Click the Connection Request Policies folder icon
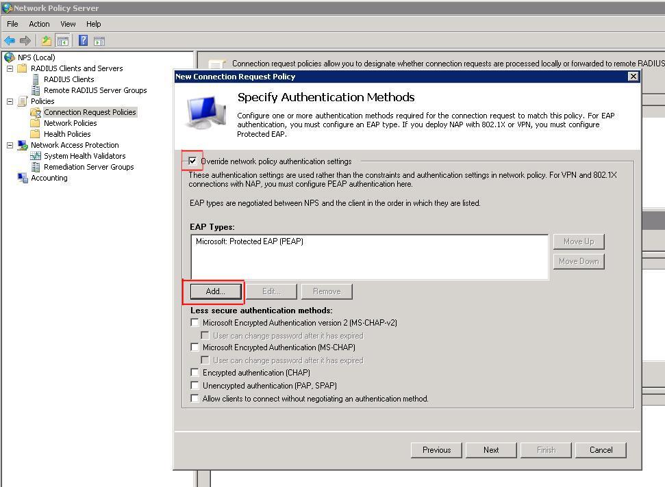 coord(36,112)
